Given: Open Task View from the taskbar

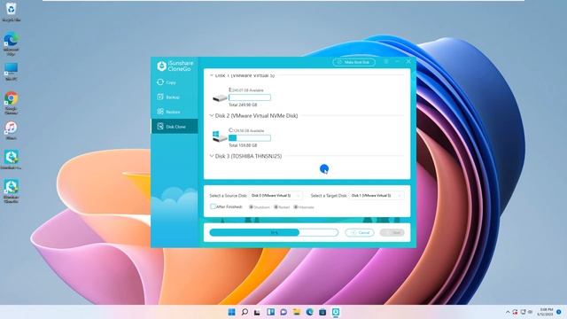Looking at the screenshot, I should [257, 312].
